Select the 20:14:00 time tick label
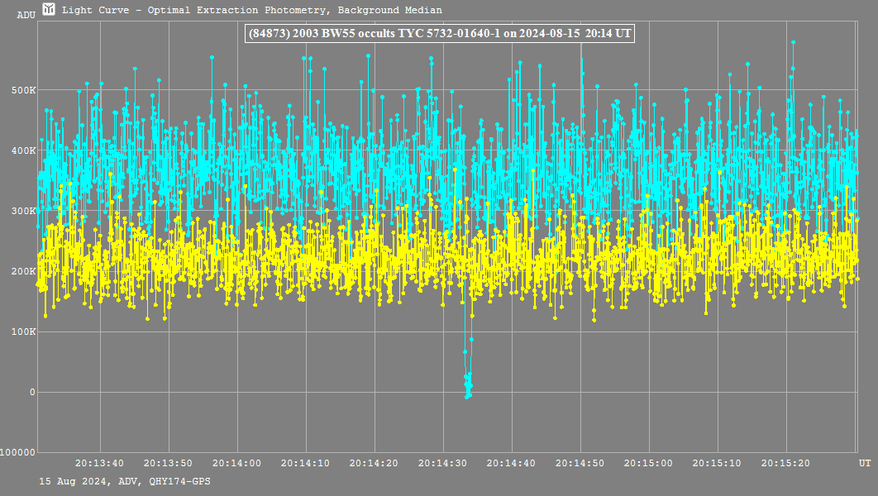Screen dimensions: 878x496 pos(237,463)
